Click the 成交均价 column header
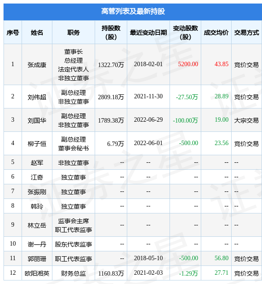This screenshot has width=262, height=284. coord(216,33)
